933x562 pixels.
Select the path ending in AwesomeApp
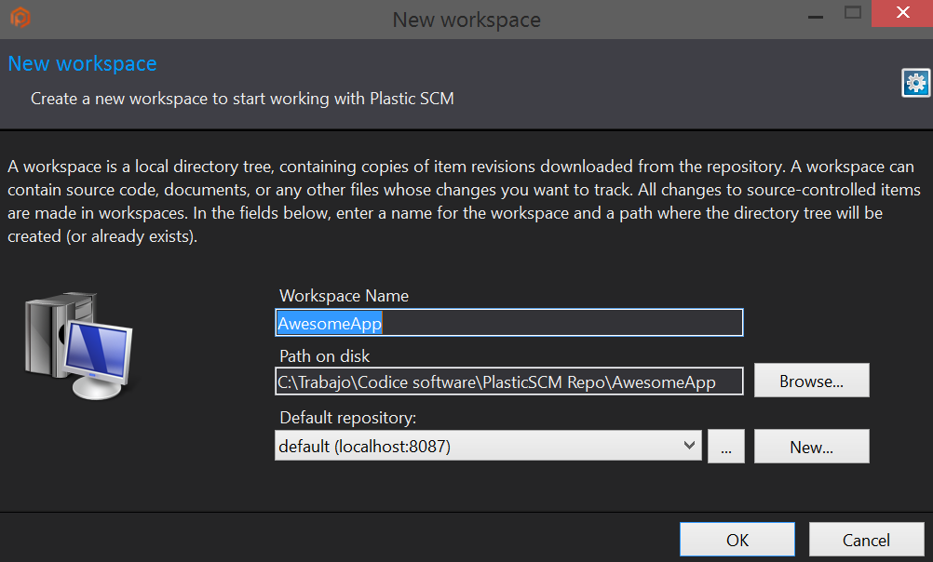508,380
